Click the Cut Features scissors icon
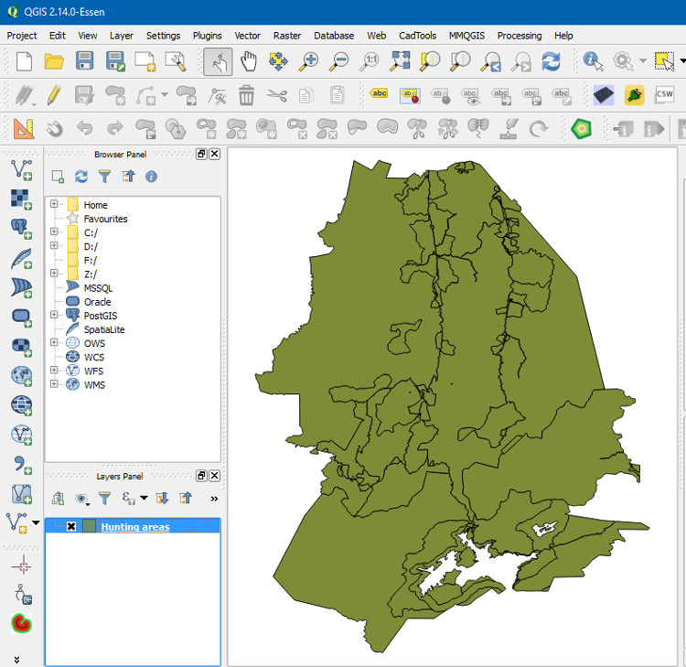The width and height of the screenshot is (686, 667). click(x=277, y=95)
